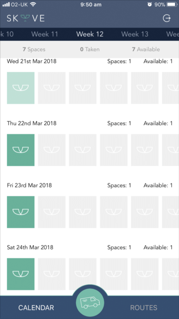179x319 pixels.
Task: Select the light green slot for Wed 21st Mar
Action: coord(21,88)
